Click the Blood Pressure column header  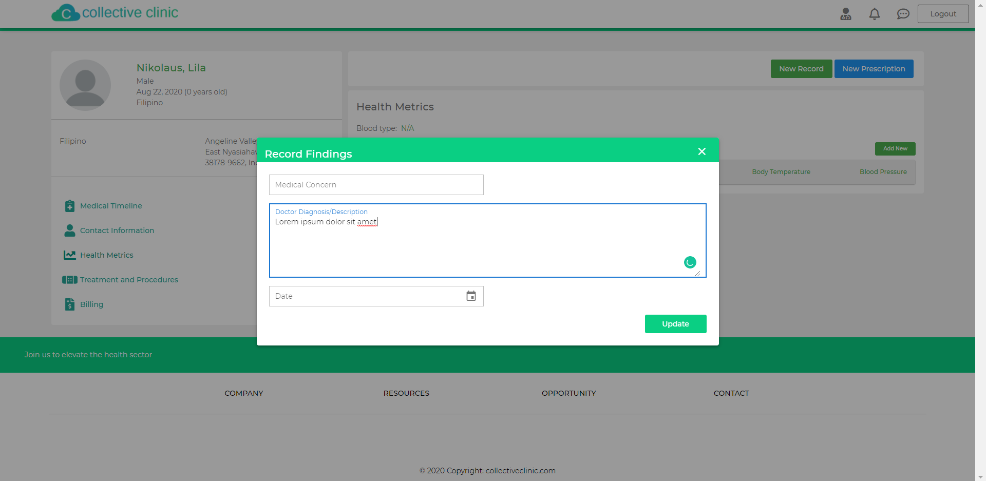tap(883, 172)
